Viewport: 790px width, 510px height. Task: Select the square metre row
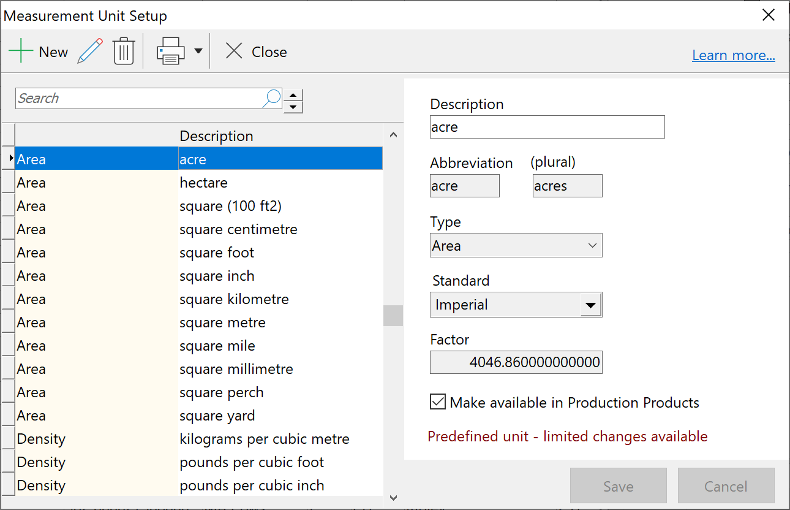click(199, 322)
